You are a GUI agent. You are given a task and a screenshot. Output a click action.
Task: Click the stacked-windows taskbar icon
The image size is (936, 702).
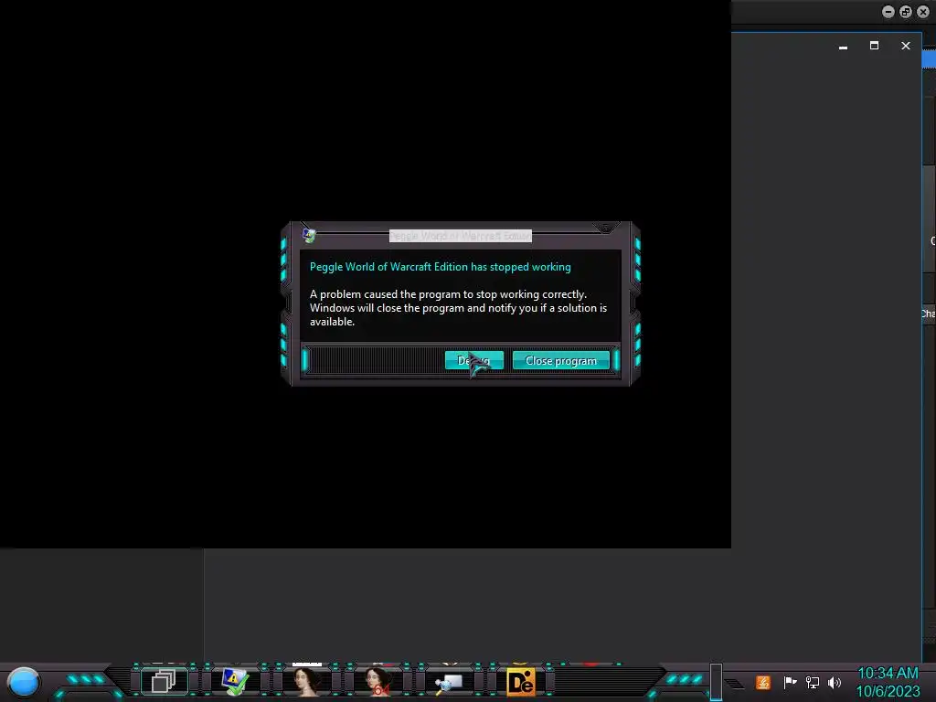(x=164, y=681)
